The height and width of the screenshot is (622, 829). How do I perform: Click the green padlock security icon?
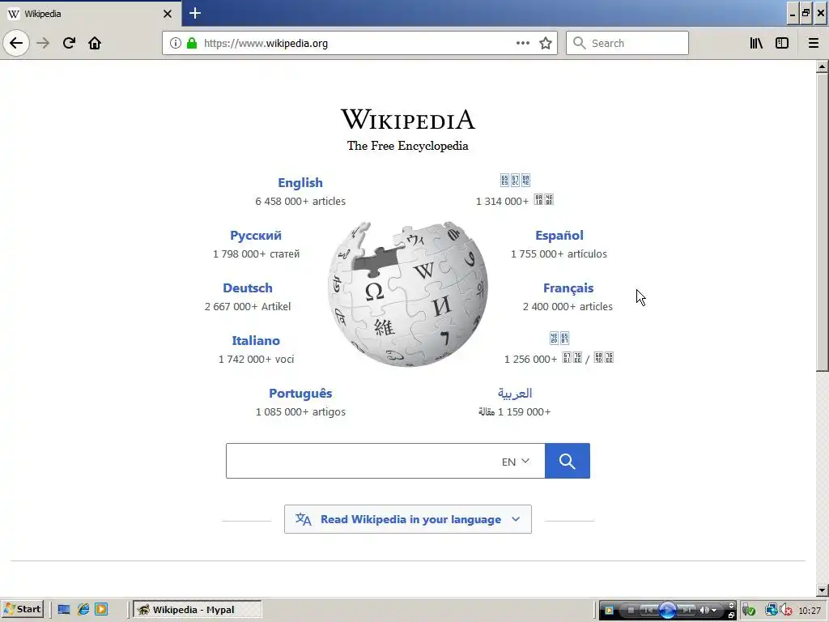click(191, 43)
